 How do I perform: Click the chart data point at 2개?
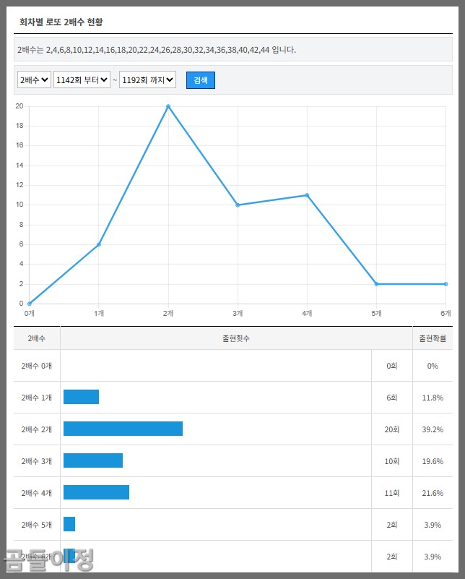point(168,106)
